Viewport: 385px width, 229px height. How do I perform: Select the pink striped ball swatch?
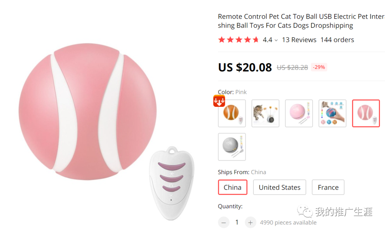tap(366, 113)
